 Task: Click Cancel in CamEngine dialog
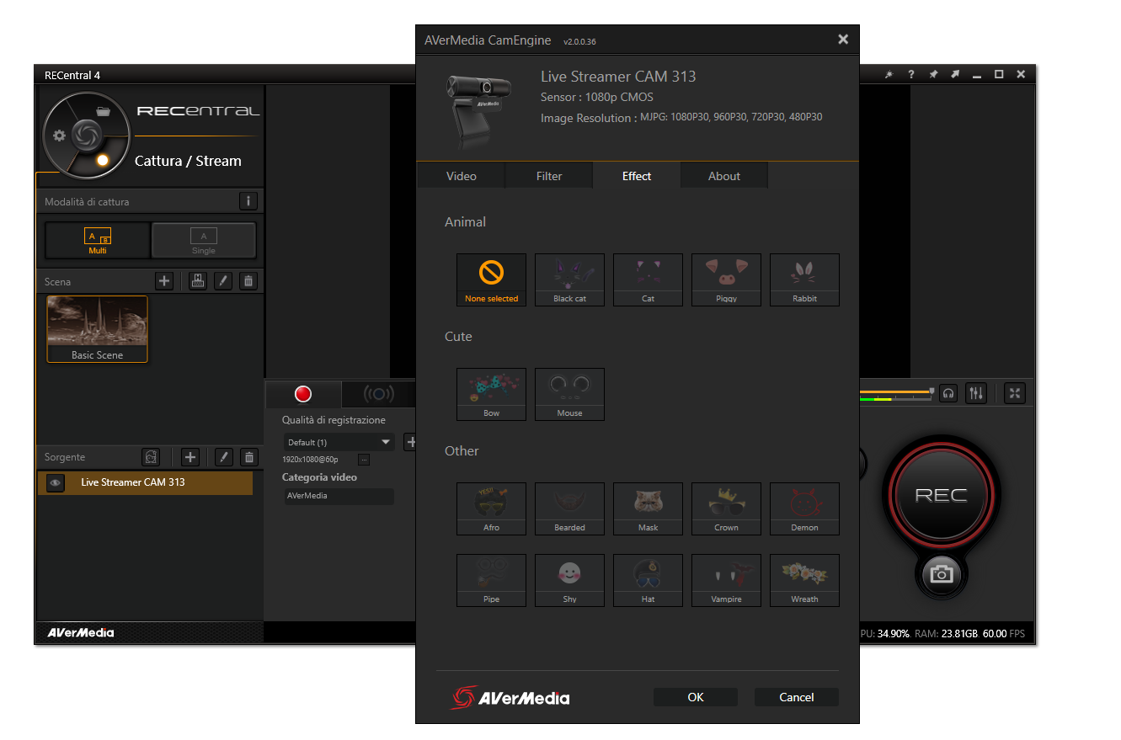[797, 697]
